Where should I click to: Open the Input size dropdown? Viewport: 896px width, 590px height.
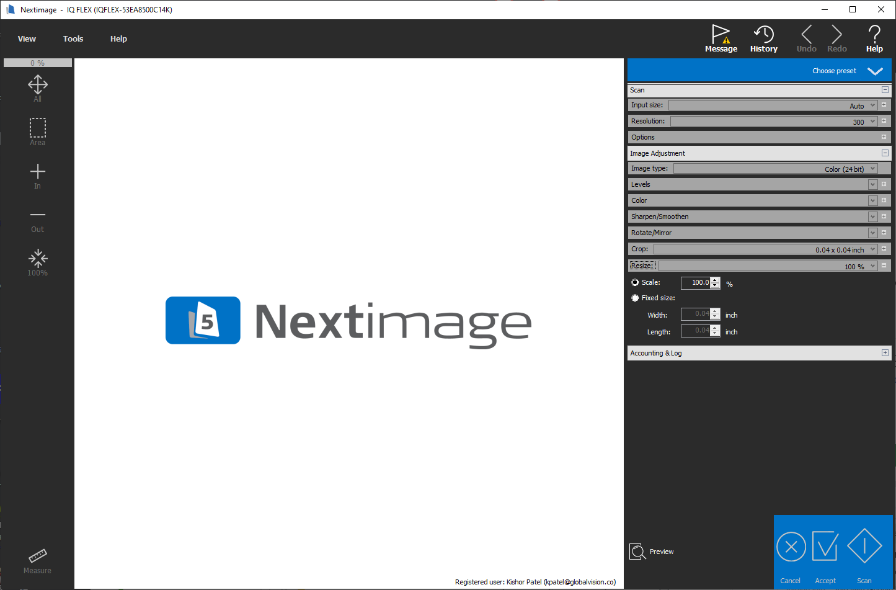pyautogui.click(x=872, y=105)
